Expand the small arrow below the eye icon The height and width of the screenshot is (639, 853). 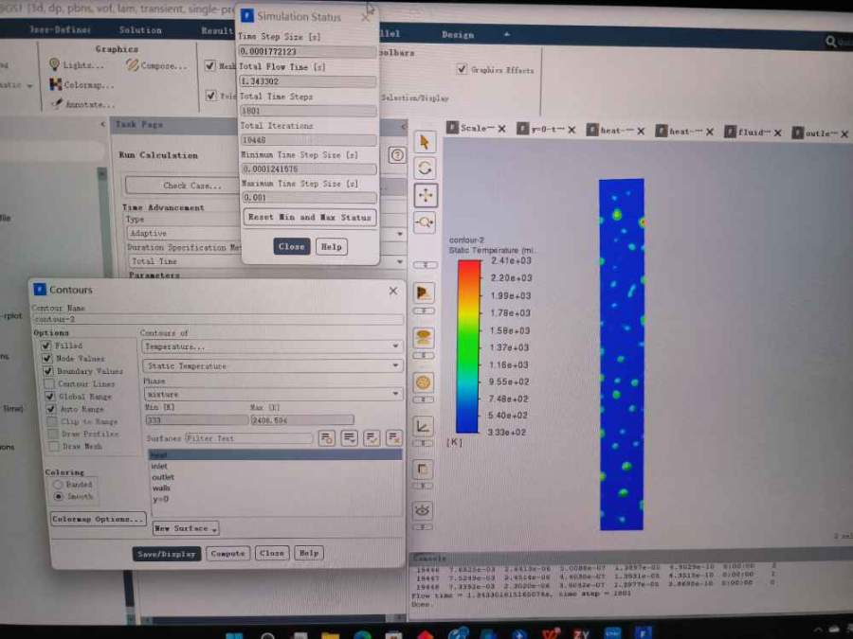[x=423, y=526]
